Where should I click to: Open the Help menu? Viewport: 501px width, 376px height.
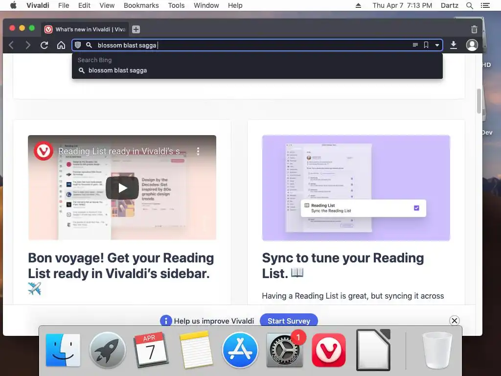[235, 5]
